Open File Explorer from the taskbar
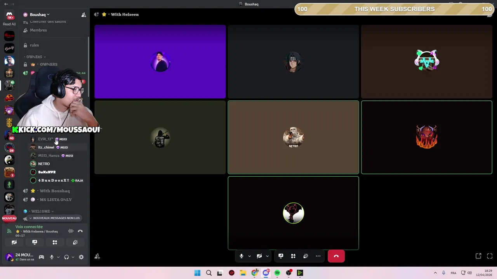The image size is (497, 279). pyautogui.click(x=243, y=273)
